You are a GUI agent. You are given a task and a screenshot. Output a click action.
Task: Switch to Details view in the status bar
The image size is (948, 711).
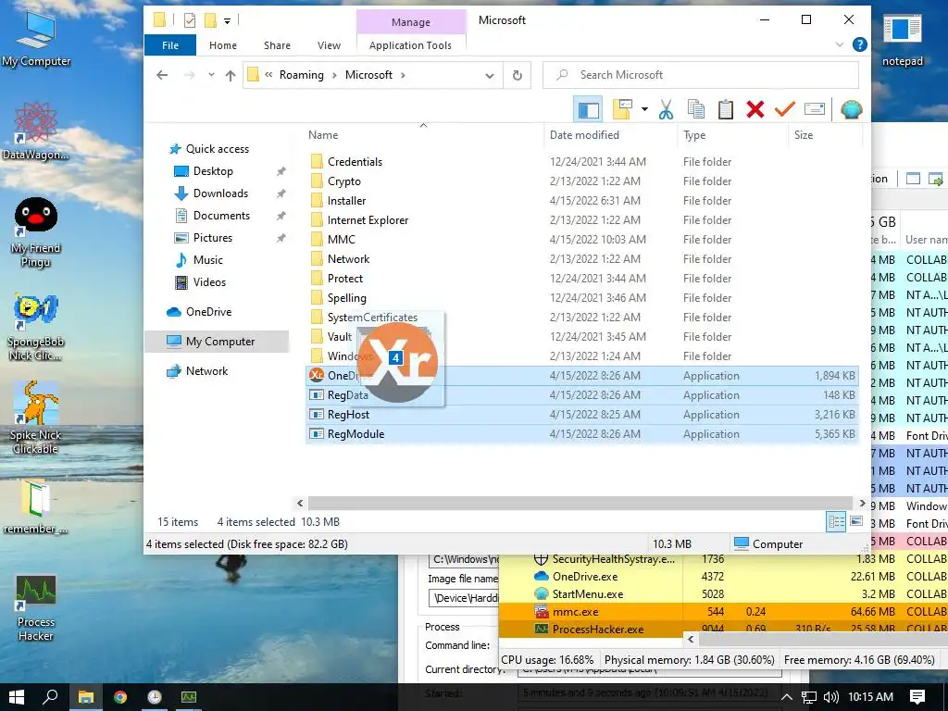(x=836, y=522)
